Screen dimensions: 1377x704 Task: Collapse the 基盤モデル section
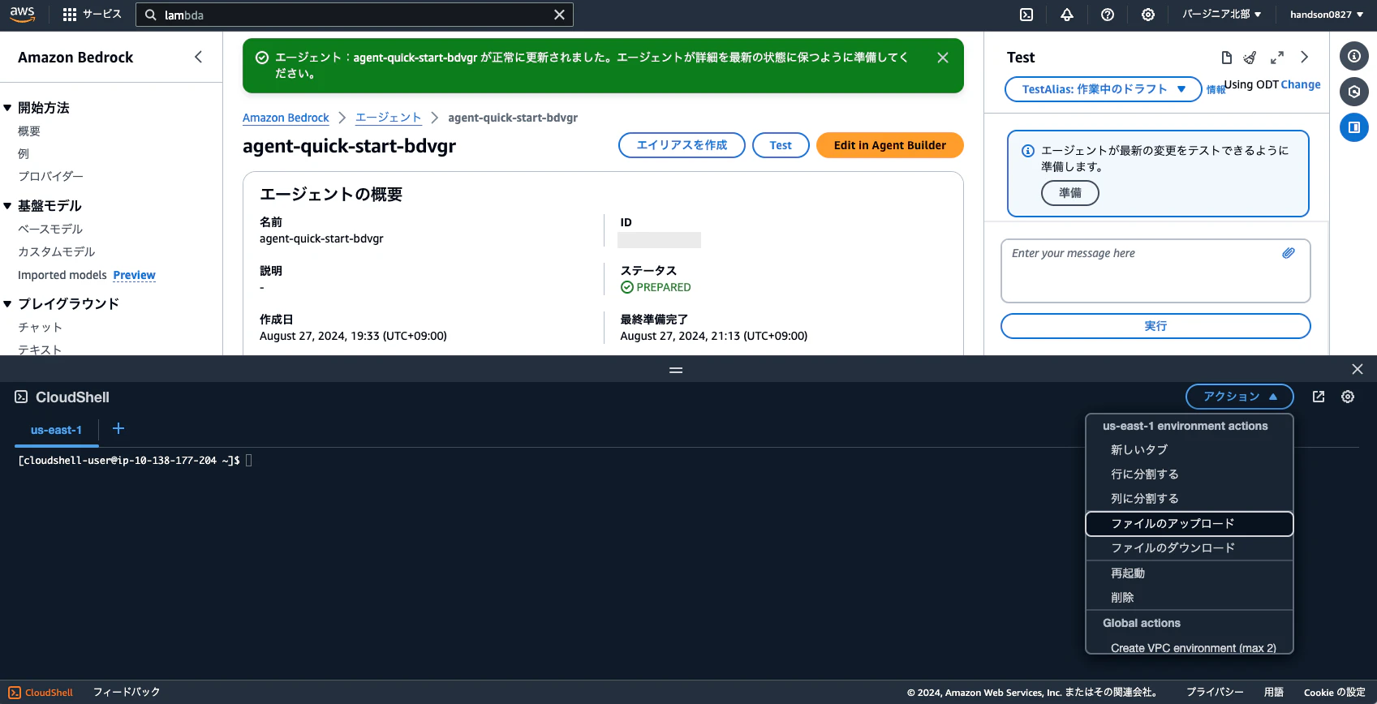(7, 206)
